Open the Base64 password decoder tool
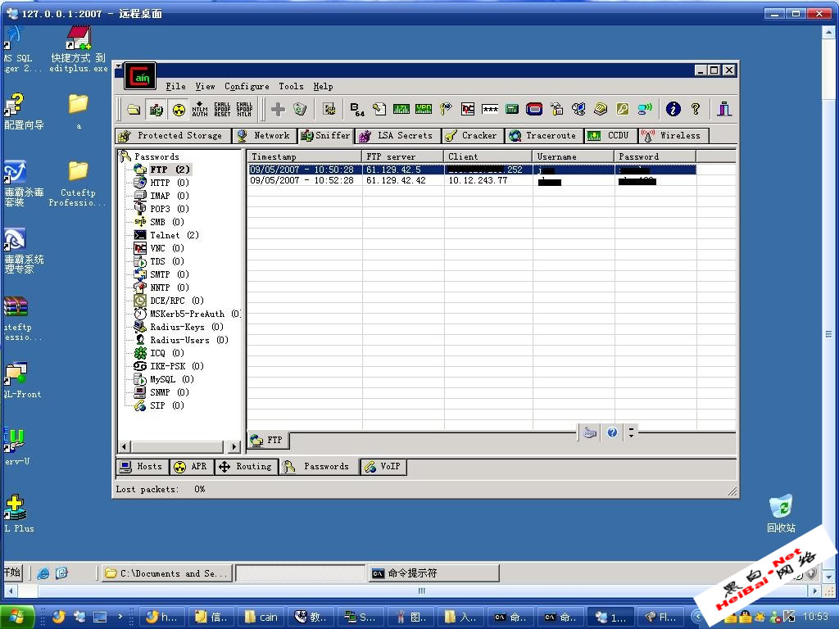This screenshot has width=839, height=629. click(357, 110)
